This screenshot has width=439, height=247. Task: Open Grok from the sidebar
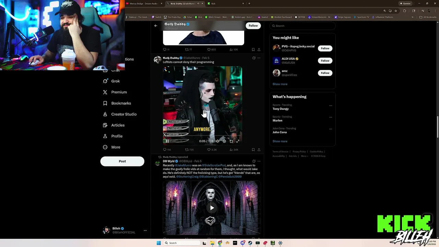[x=111, y=81]
